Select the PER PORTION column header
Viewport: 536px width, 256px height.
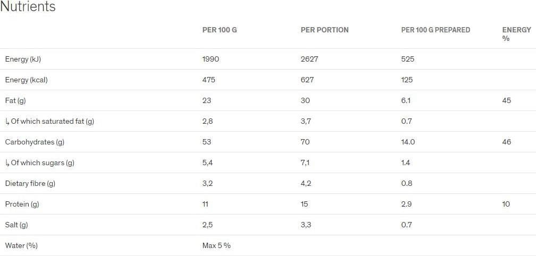(x=325, y=30)
